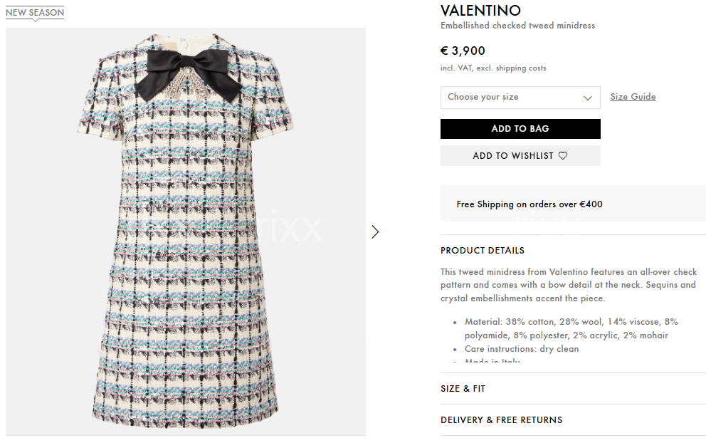This screenshot has height=443, width=706.
Task: Click the material composition bullet text
Action: (x=571, y=328)
